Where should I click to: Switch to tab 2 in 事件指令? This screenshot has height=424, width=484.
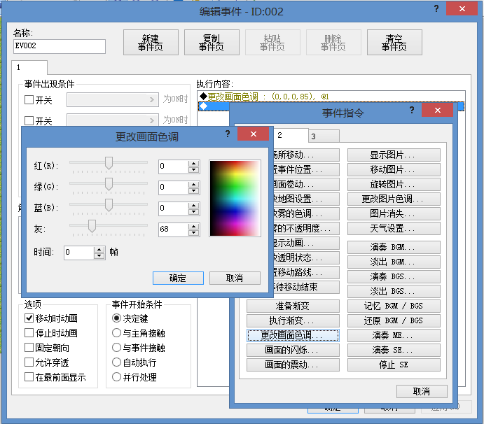pos(291,135)
